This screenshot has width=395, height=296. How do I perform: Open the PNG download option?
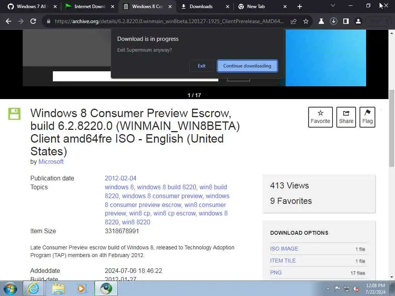276,272
